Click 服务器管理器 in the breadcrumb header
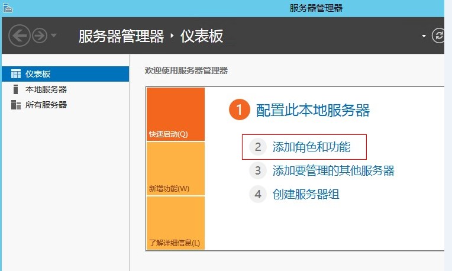Viewport: 452px width, 271px height. pos(121,36)
